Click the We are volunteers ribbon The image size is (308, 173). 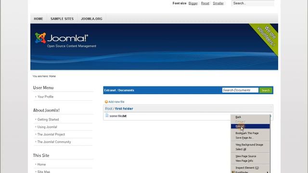click(266, 37)
